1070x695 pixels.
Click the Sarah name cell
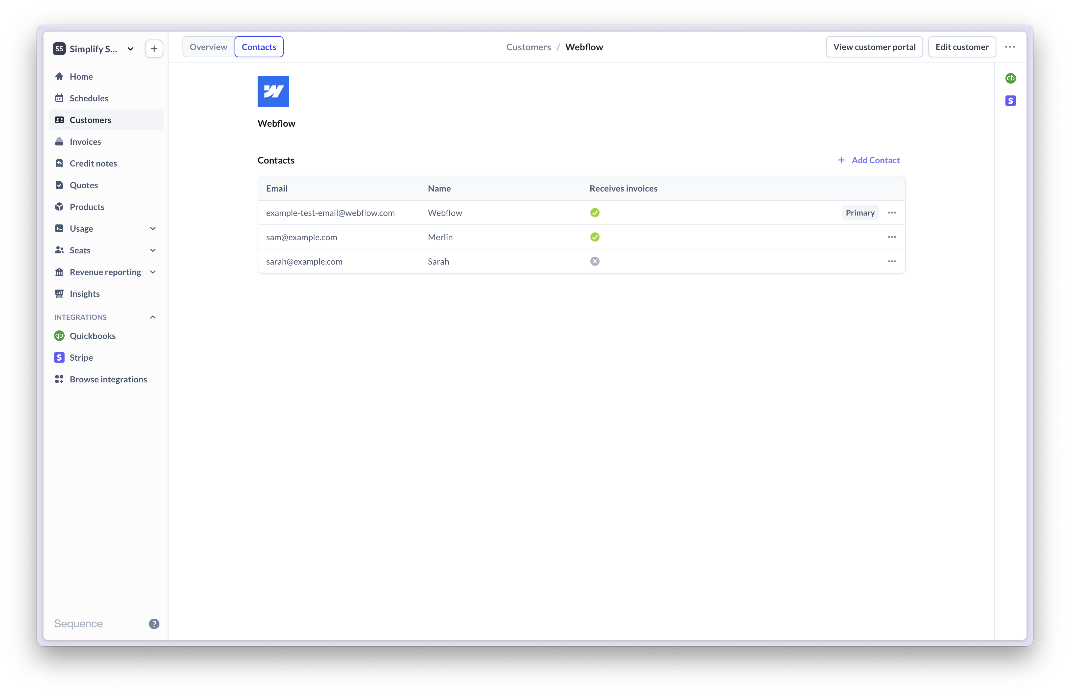[x=438, y=261]
